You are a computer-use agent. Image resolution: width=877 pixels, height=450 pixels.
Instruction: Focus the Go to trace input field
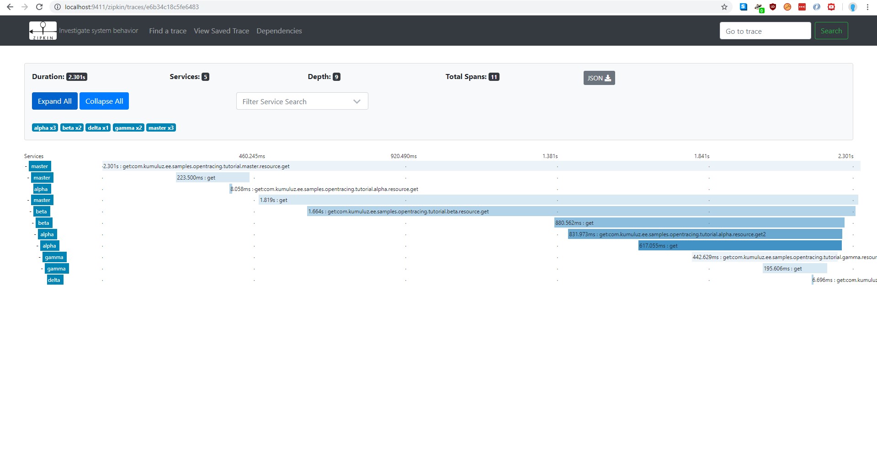[x=765, y=31]
